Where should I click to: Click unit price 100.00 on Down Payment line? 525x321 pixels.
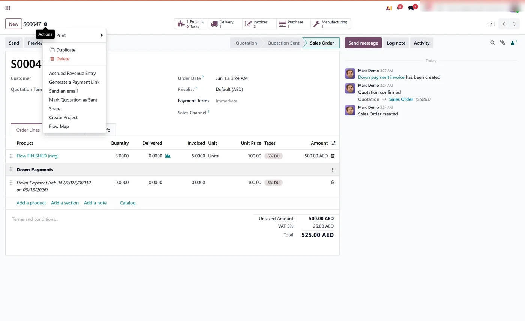click(x=254, y=183)
